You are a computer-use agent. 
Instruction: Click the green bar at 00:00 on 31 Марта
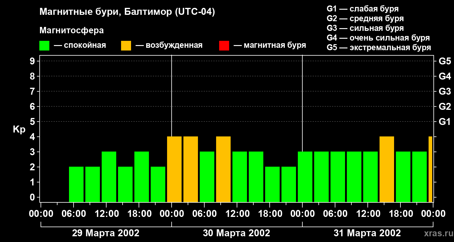305,177
